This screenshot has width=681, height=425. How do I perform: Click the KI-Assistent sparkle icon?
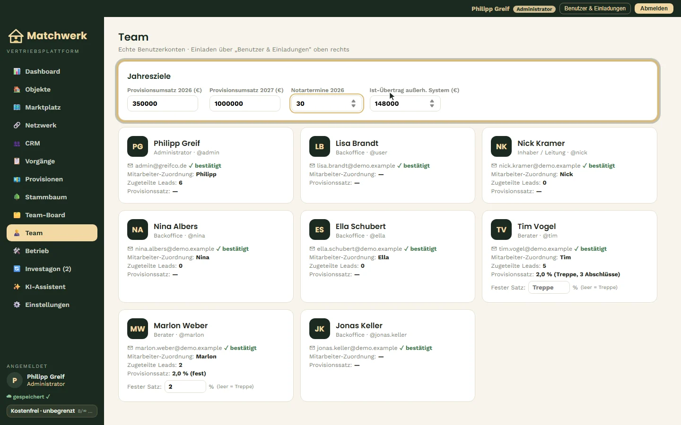(x=17, y=287)
